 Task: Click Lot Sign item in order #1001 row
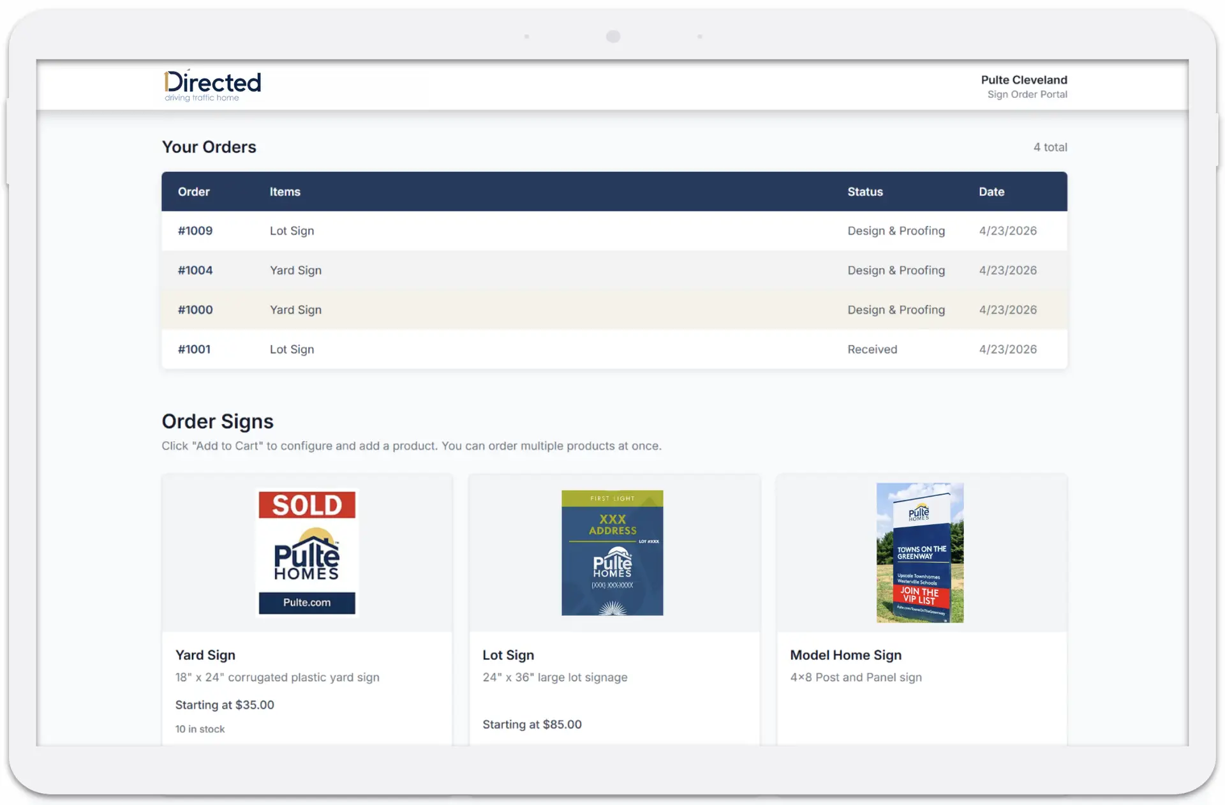click(292, 350)
